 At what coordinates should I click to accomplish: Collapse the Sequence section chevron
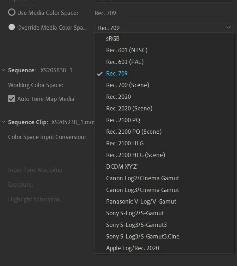(x=4, y=70)
